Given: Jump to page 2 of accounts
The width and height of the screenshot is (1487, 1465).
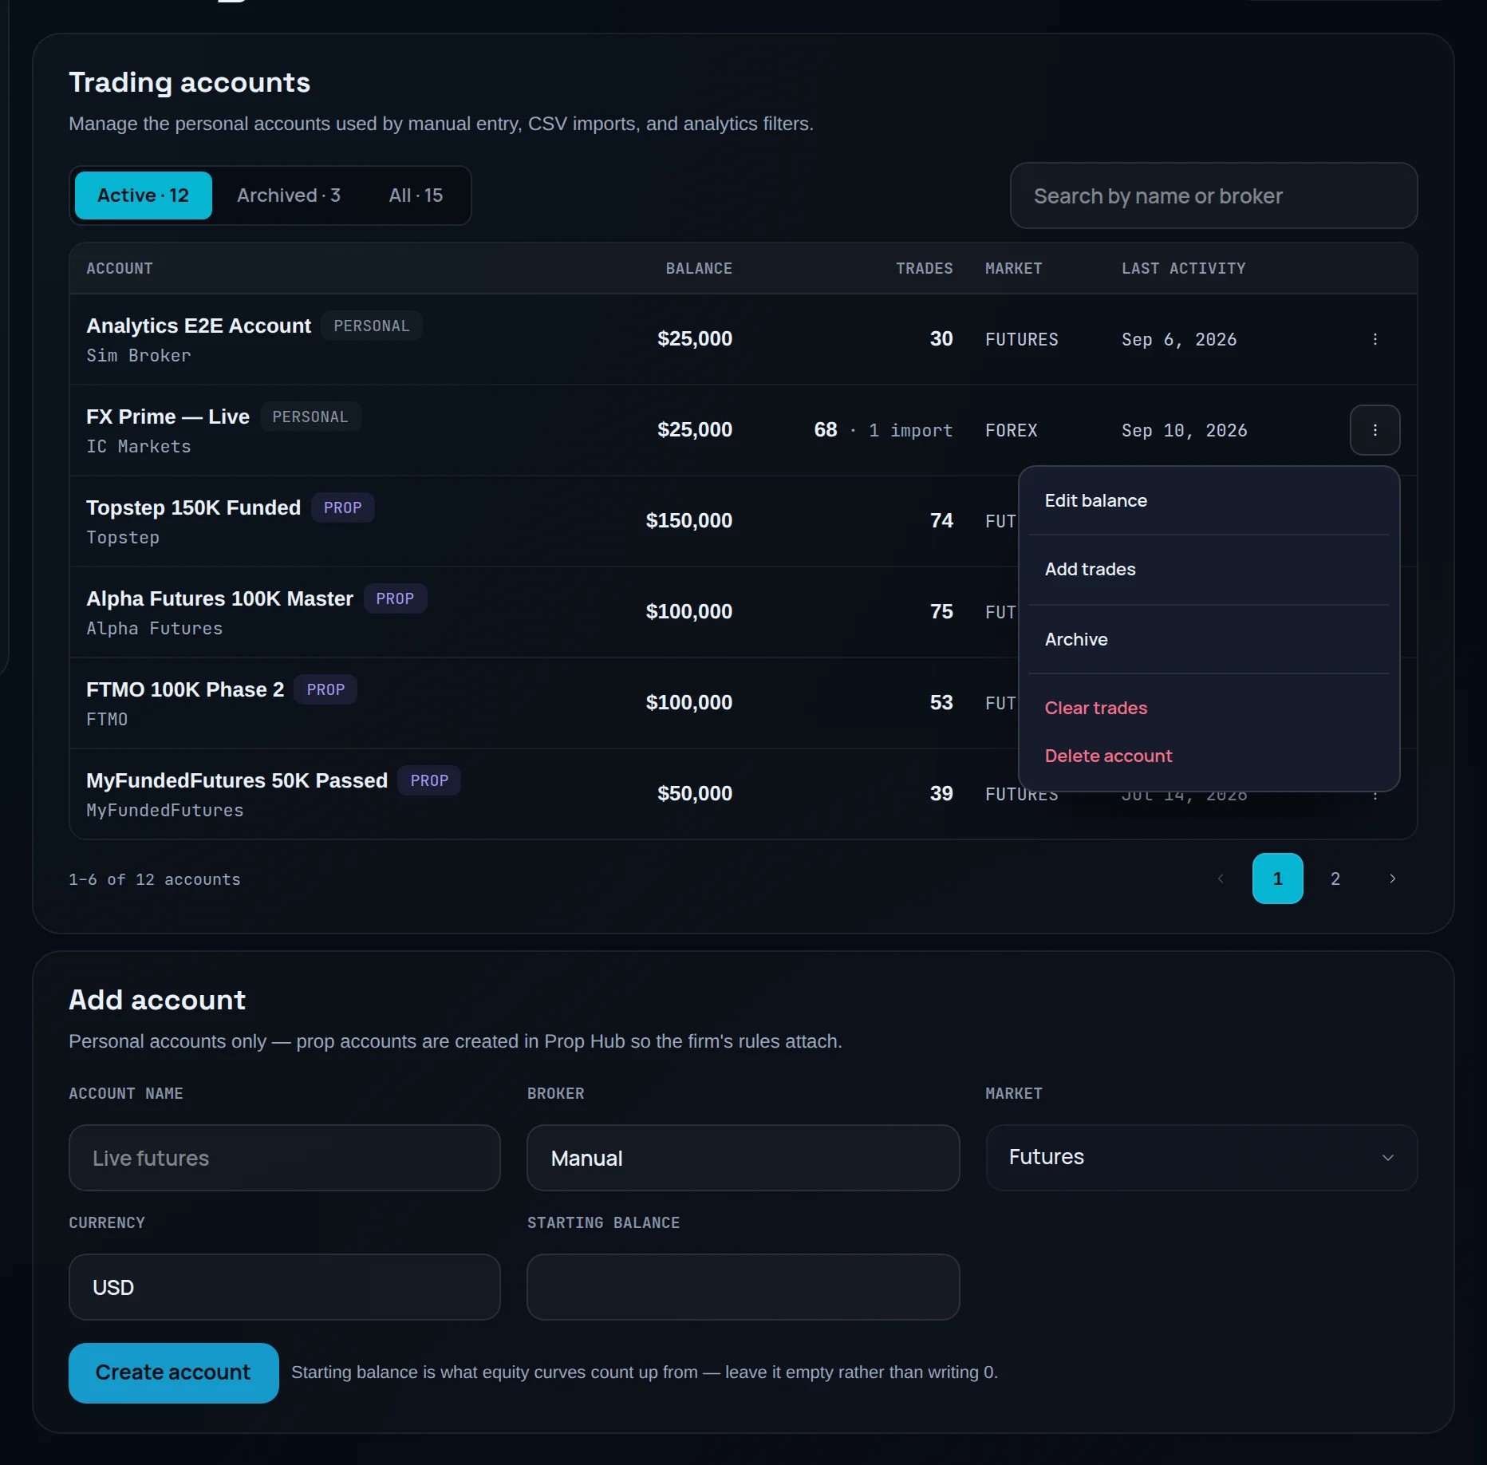Looking at the screenshot, I should pos(1335,879).
